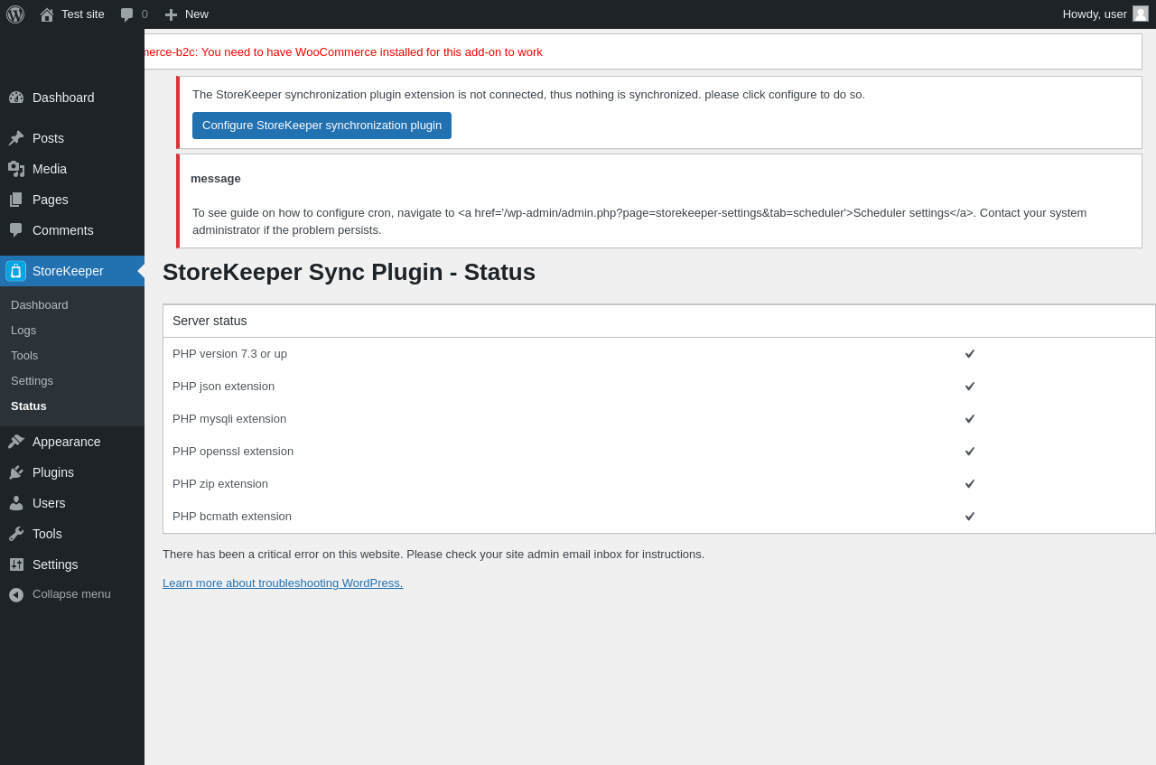Viewport: 1156px width, 765px height.
Task: Click the Posts pushpin icon
Action: click(16, 138)
